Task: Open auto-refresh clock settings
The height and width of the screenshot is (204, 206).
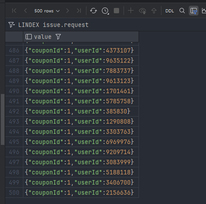Action: (x=105, y=11)
